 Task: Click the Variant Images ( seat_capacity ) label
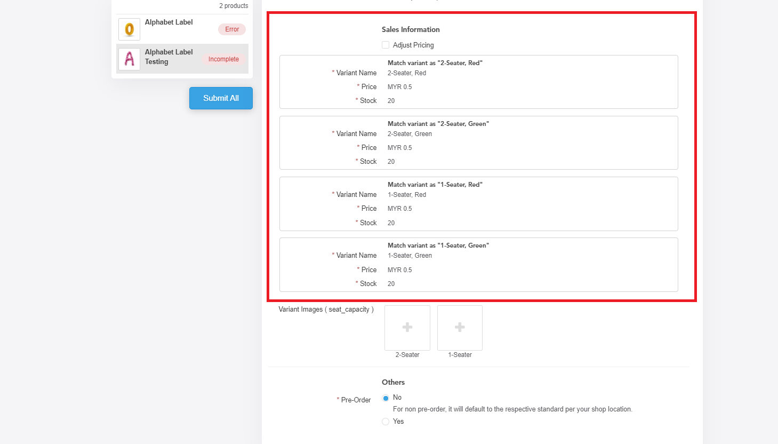(326, 310)
